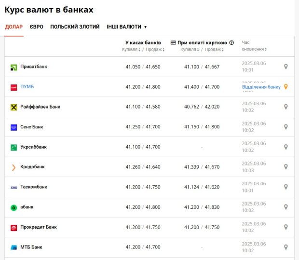Click the абанк green round logo
This screenshot has width=299, height=260.
click(x=14, y=207)
